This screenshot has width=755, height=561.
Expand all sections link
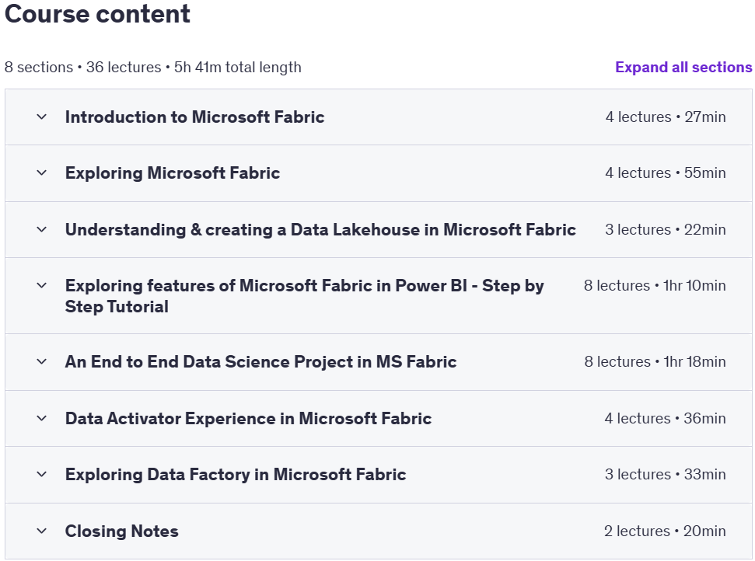pyautogui.click(x=683, y=67)
